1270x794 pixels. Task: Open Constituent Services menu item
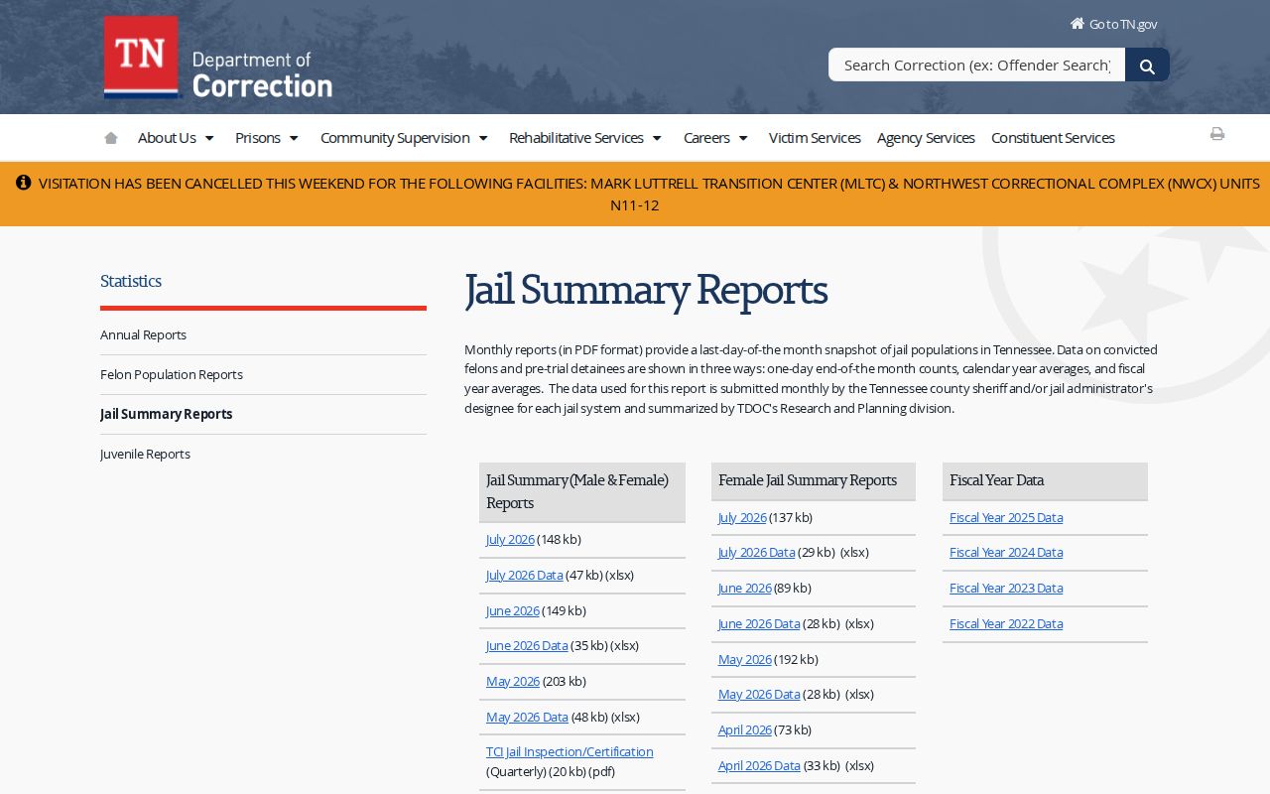click(x=1053, y=138)
